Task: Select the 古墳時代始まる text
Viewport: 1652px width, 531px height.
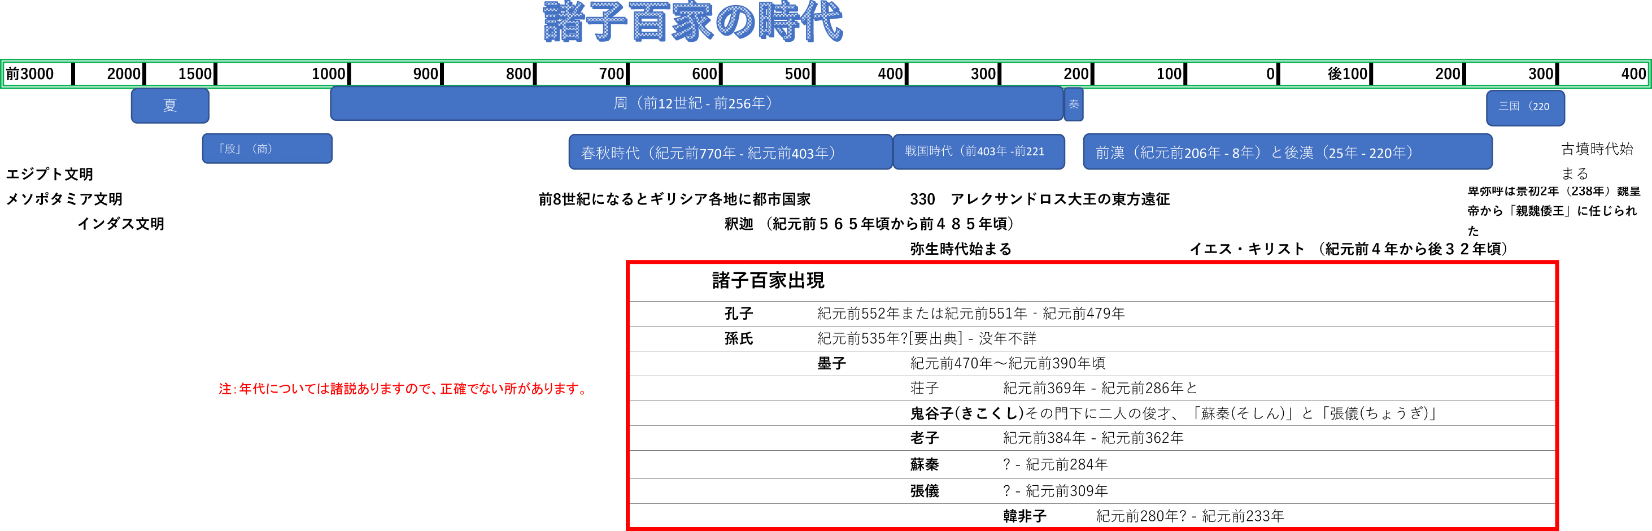Action: click(1596, 161)
